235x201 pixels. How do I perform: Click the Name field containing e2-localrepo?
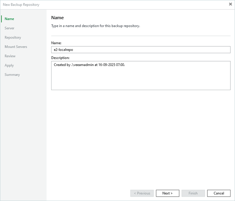[x=141, y=50]
